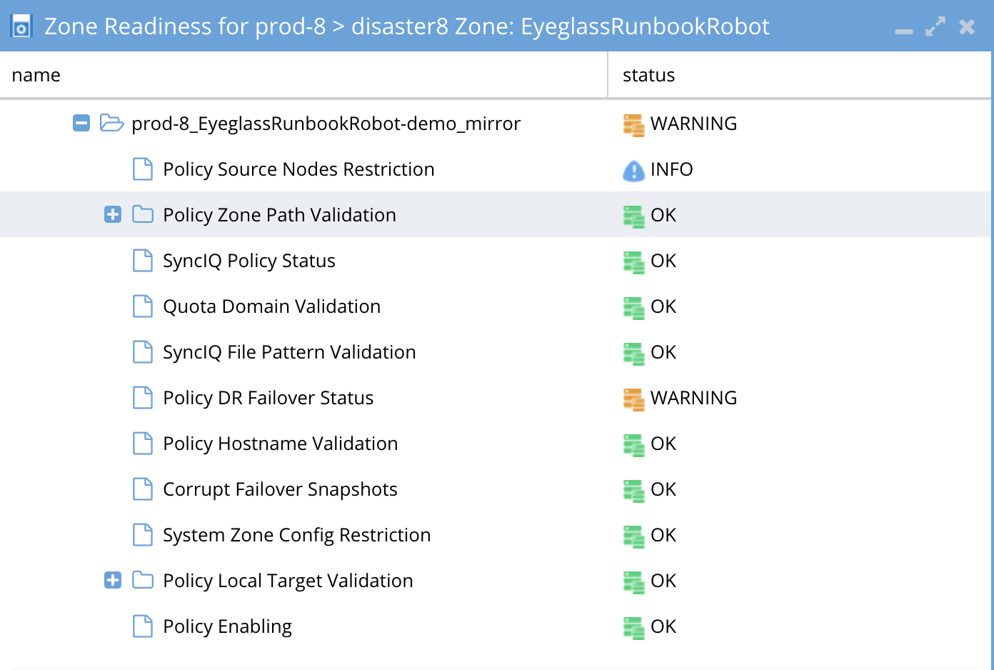
Task: Sort by the name column header
Action: 303,75
